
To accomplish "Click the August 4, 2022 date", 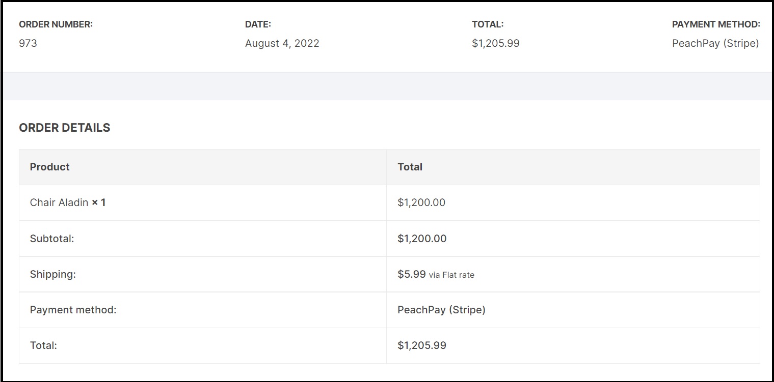I will click(282, 43).
